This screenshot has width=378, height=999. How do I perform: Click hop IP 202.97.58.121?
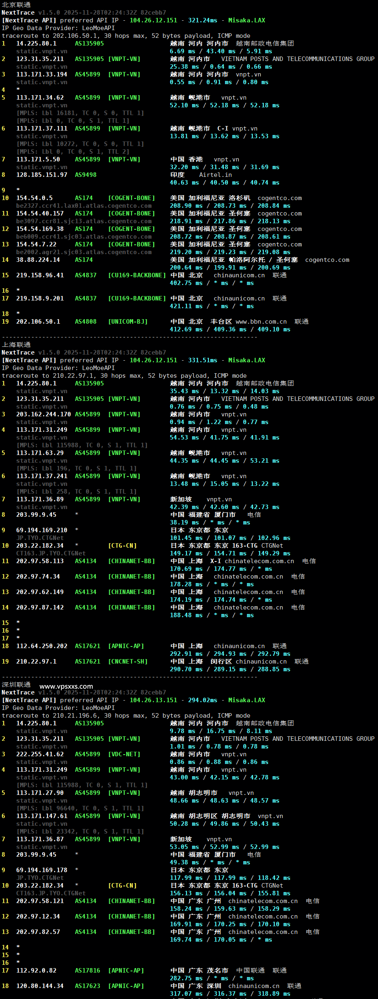pos(40,901)
